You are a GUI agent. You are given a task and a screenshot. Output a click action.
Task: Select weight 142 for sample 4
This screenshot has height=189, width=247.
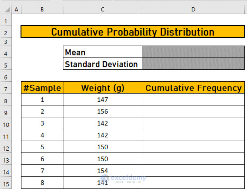[x=102, y=135]
